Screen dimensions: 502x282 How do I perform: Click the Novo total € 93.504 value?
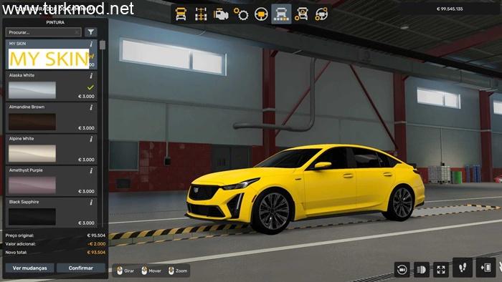[96, 253]
